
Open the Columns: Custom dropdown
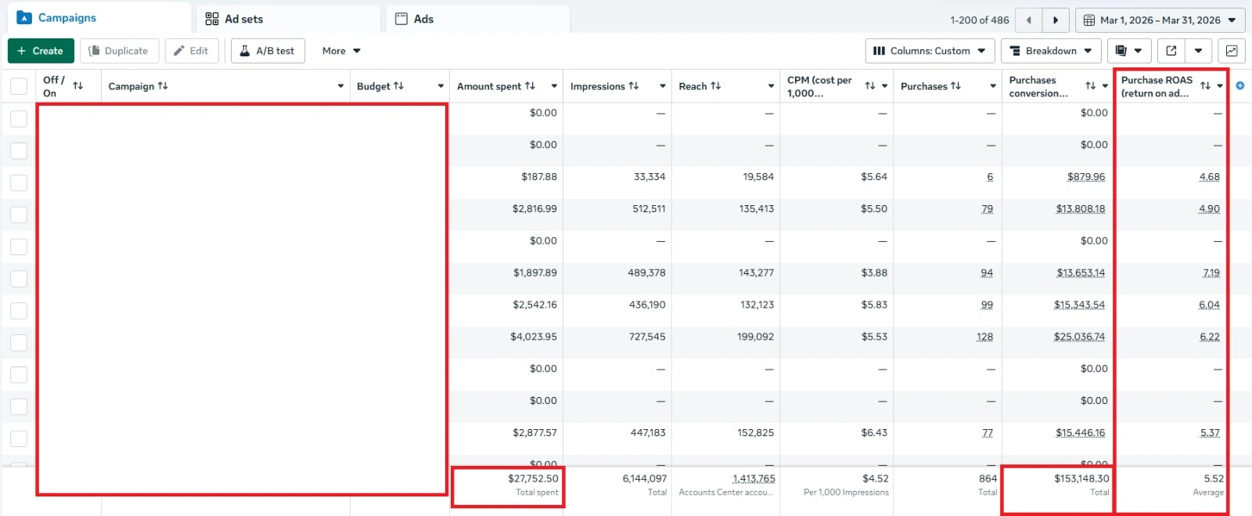click(930, 51)
